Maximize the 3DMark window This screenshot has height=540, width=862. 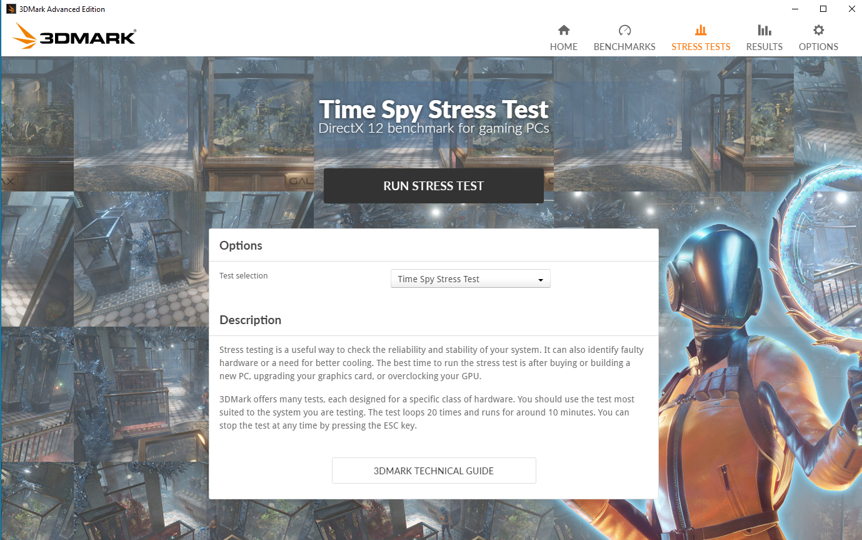[x=823, y=9]
